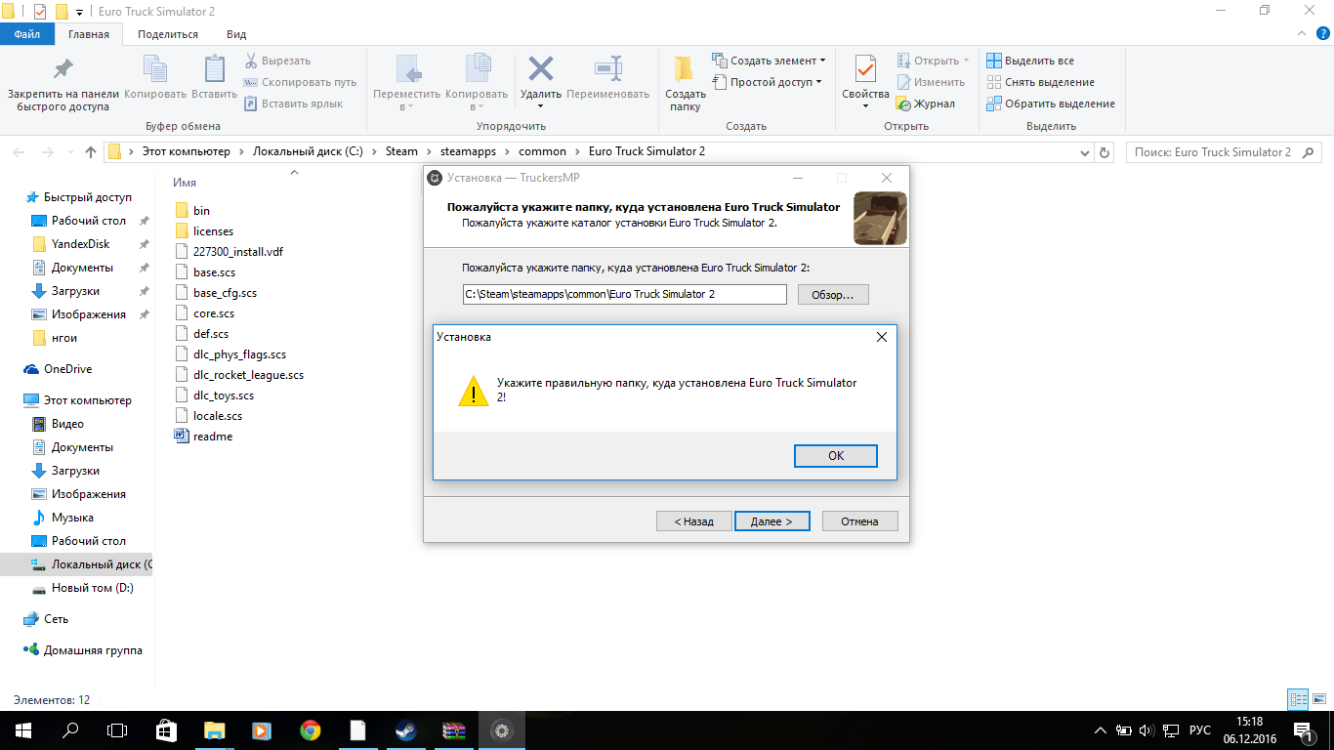1334x750 pixels.
Task: Expand the Delete (Удалить) dropdown arrow
Action: [x=540, y=106]
